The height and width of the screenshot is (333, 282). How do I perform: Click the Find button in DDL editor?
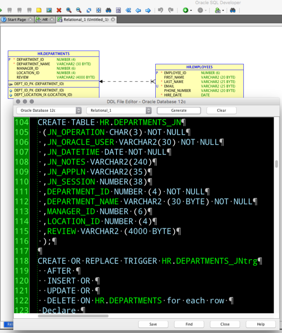[x=189, y=324]
